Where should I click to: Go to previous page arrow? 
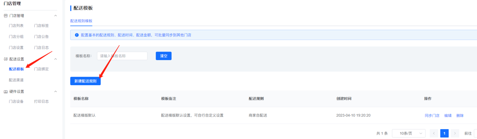point(434,133)
